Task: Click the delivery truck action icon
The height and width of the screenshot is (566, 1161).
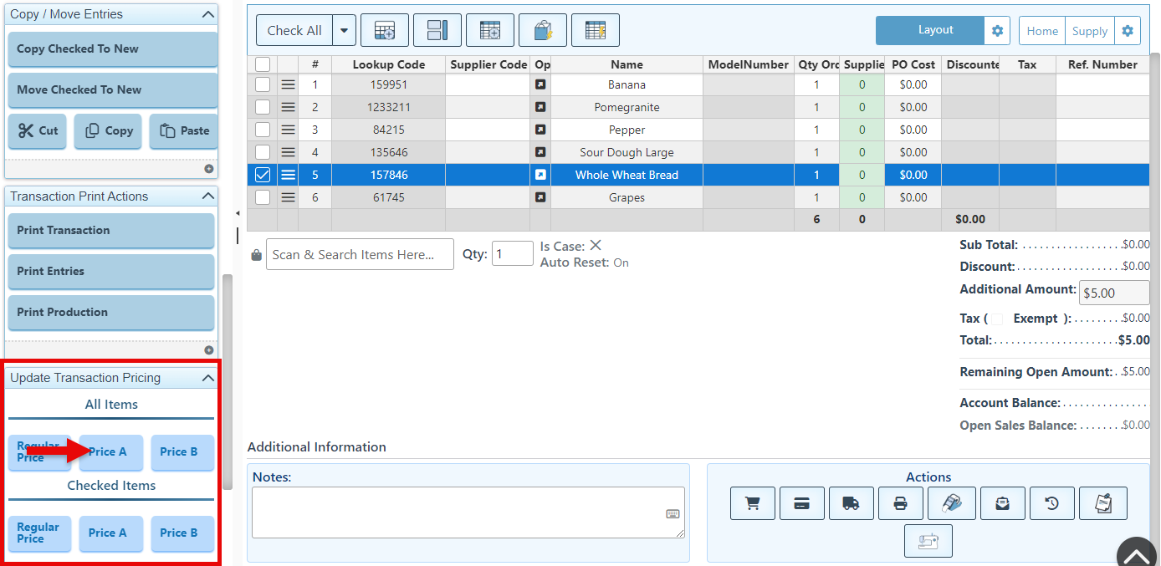Action: [x=851, y=503]
